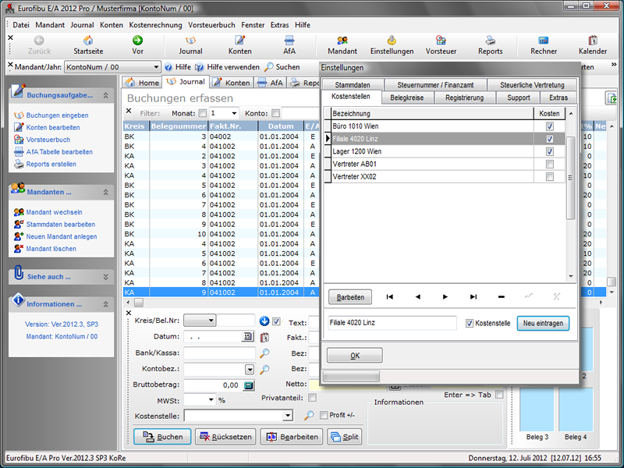Click the Neuen Mandant anlegen link
This screenshot has height=468, width=624.
click(62, 236)
